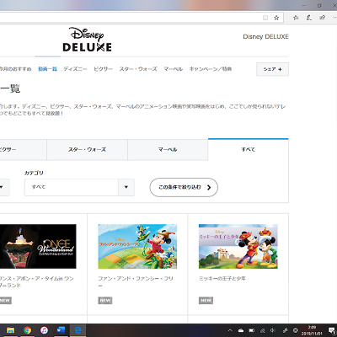The width and height of the screenshot is (337, 337).
Task: Open Microsoft Word from the taskbar
Action: (61, 330)
